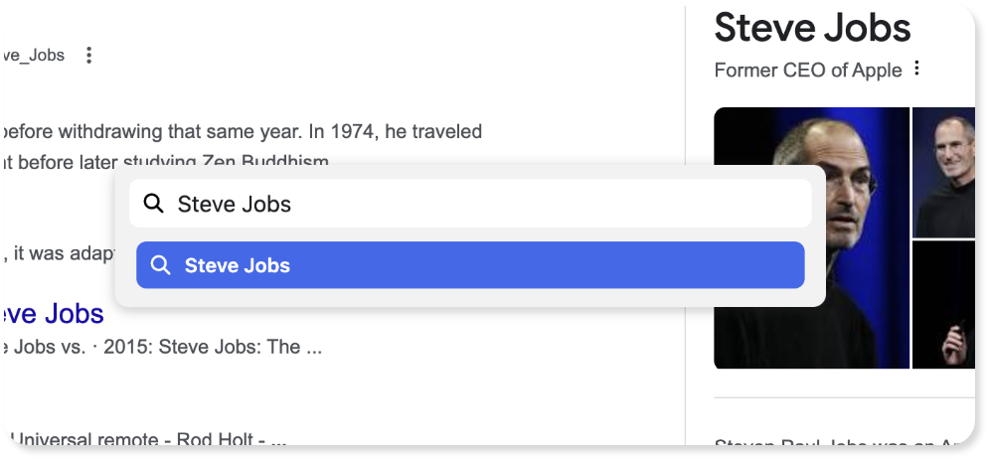Click the 'it was adap' partial snippet text

coord(58,255)
